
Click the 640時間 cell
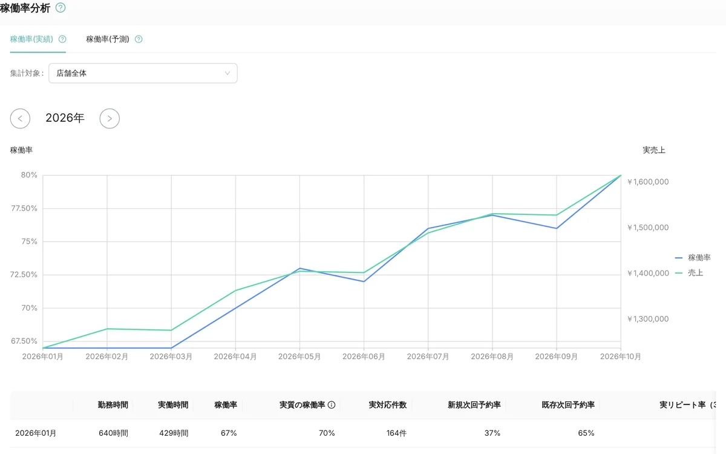click(113, 433)
